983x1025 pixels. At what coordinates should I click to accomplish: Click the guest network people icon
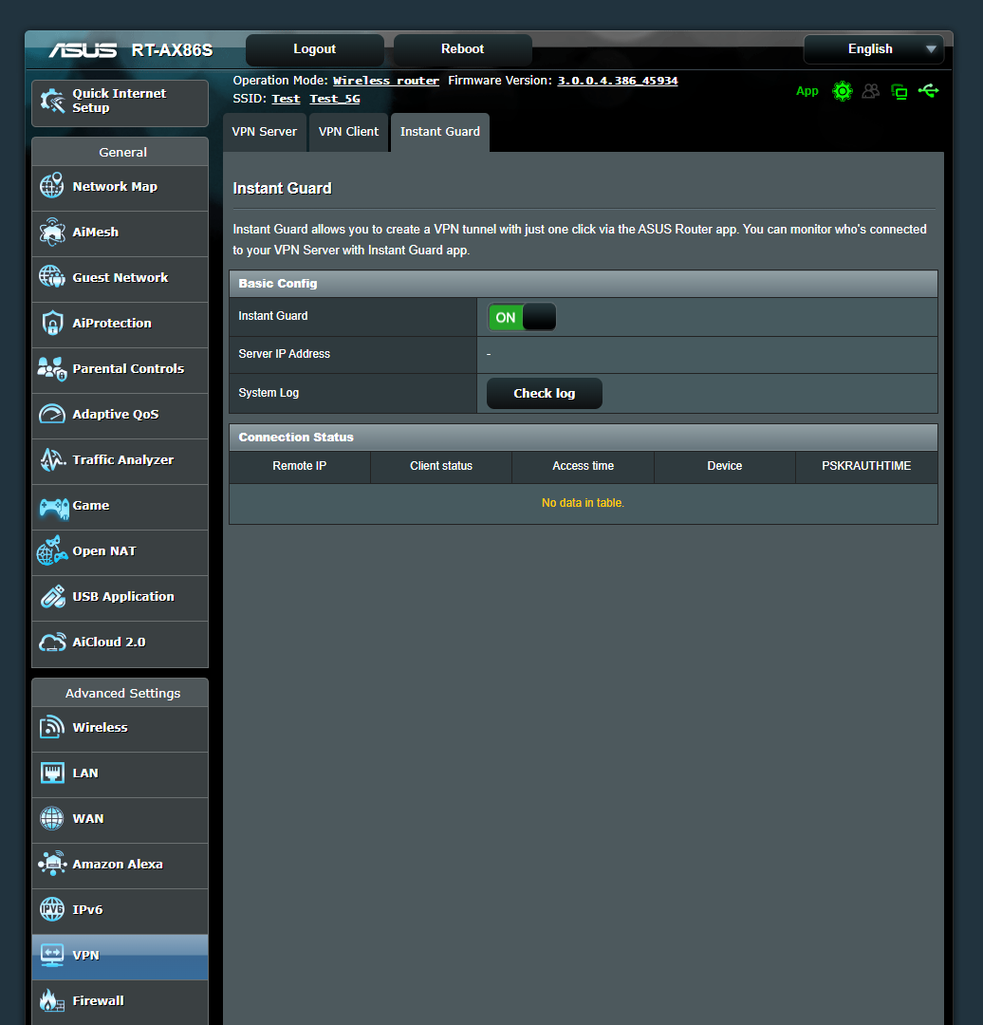(870, 90)
